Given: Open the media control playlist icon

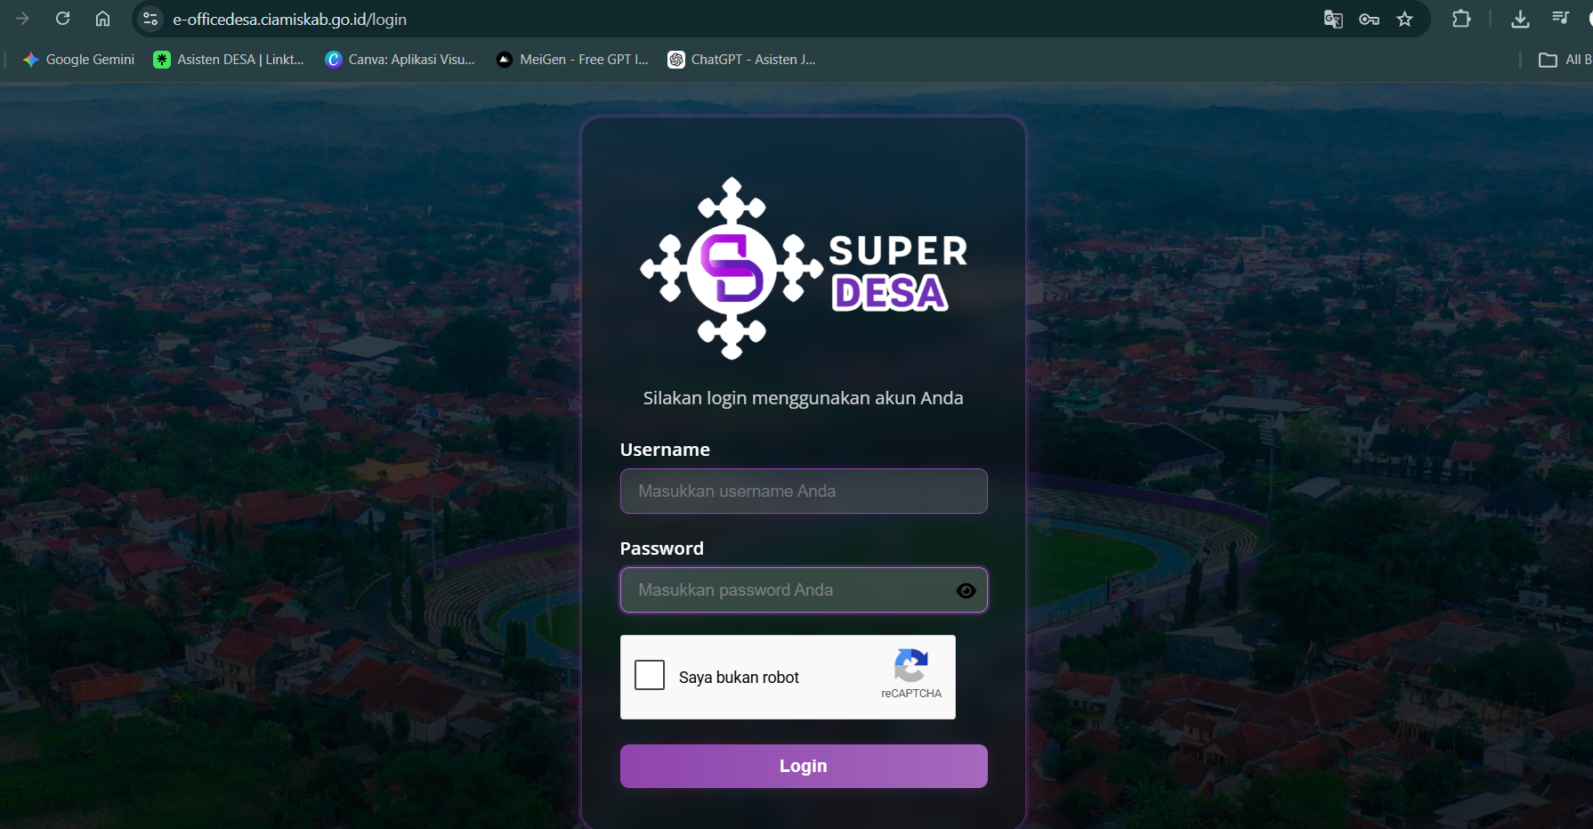Looking at the screenshot, I should [1560, 19].
